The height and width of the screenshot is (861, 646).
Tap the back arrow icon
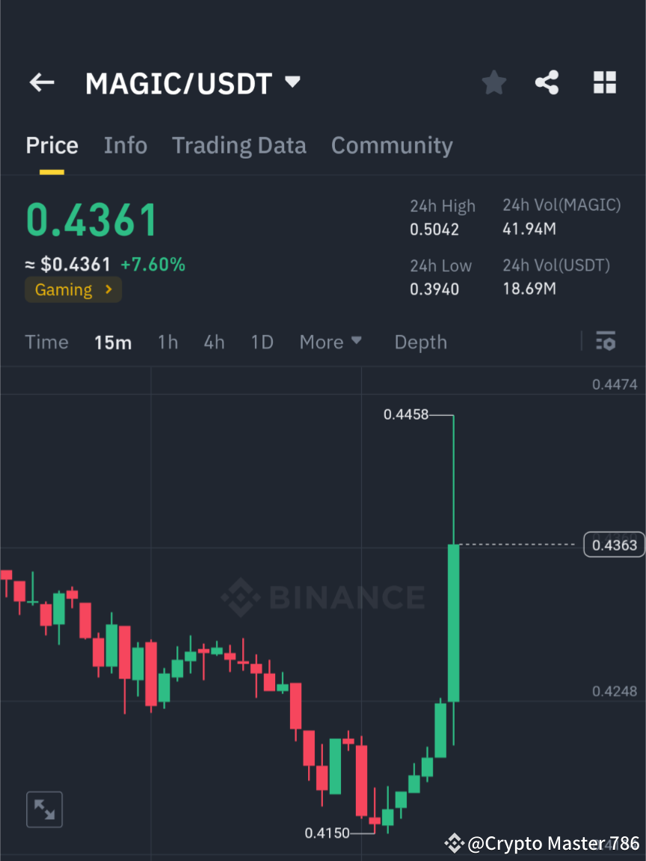(41, 82)
